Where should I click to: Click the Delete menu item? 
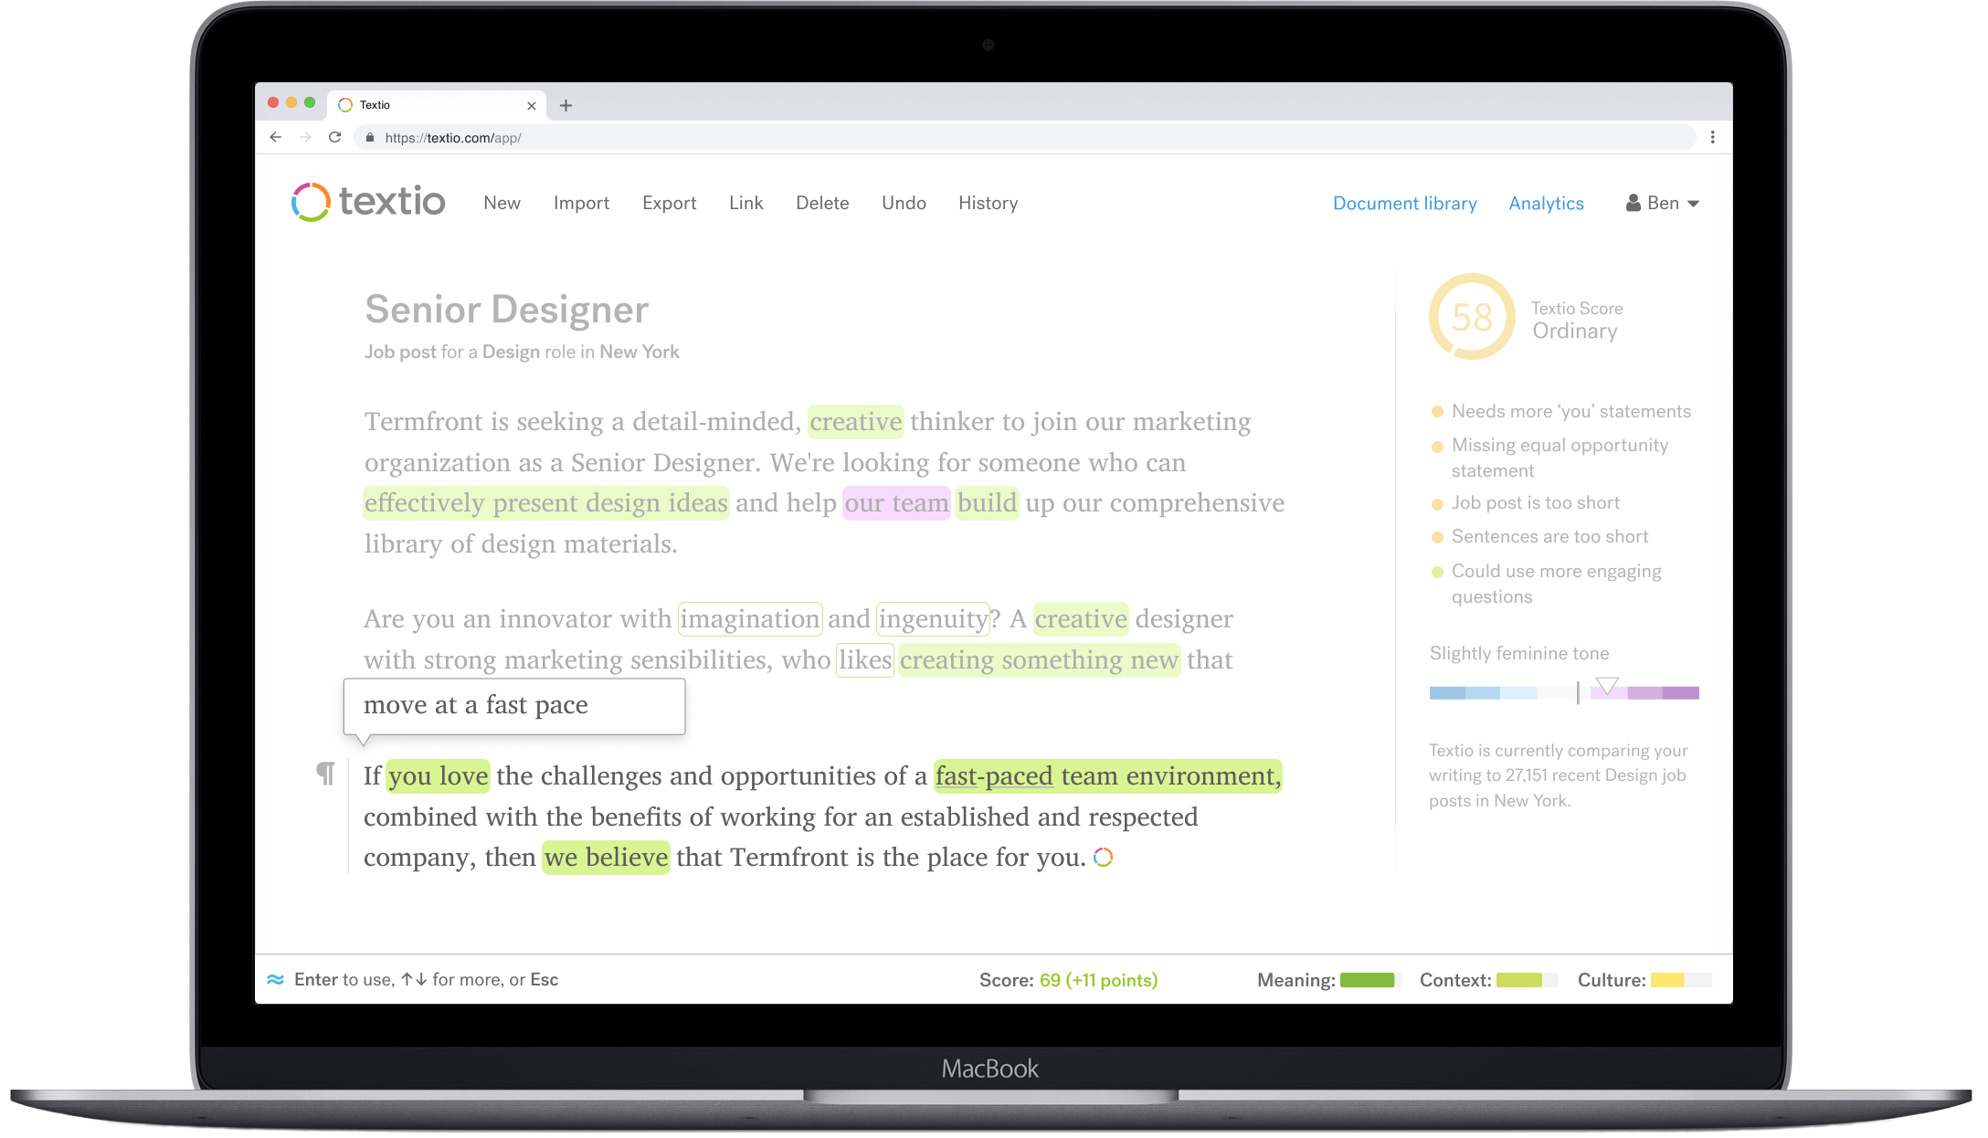[x=822, y=204]
